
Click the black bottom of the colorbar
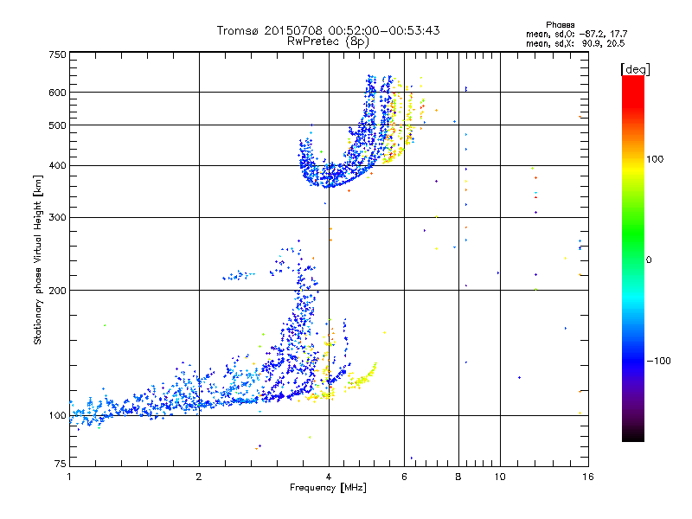[x=633, y=435]
